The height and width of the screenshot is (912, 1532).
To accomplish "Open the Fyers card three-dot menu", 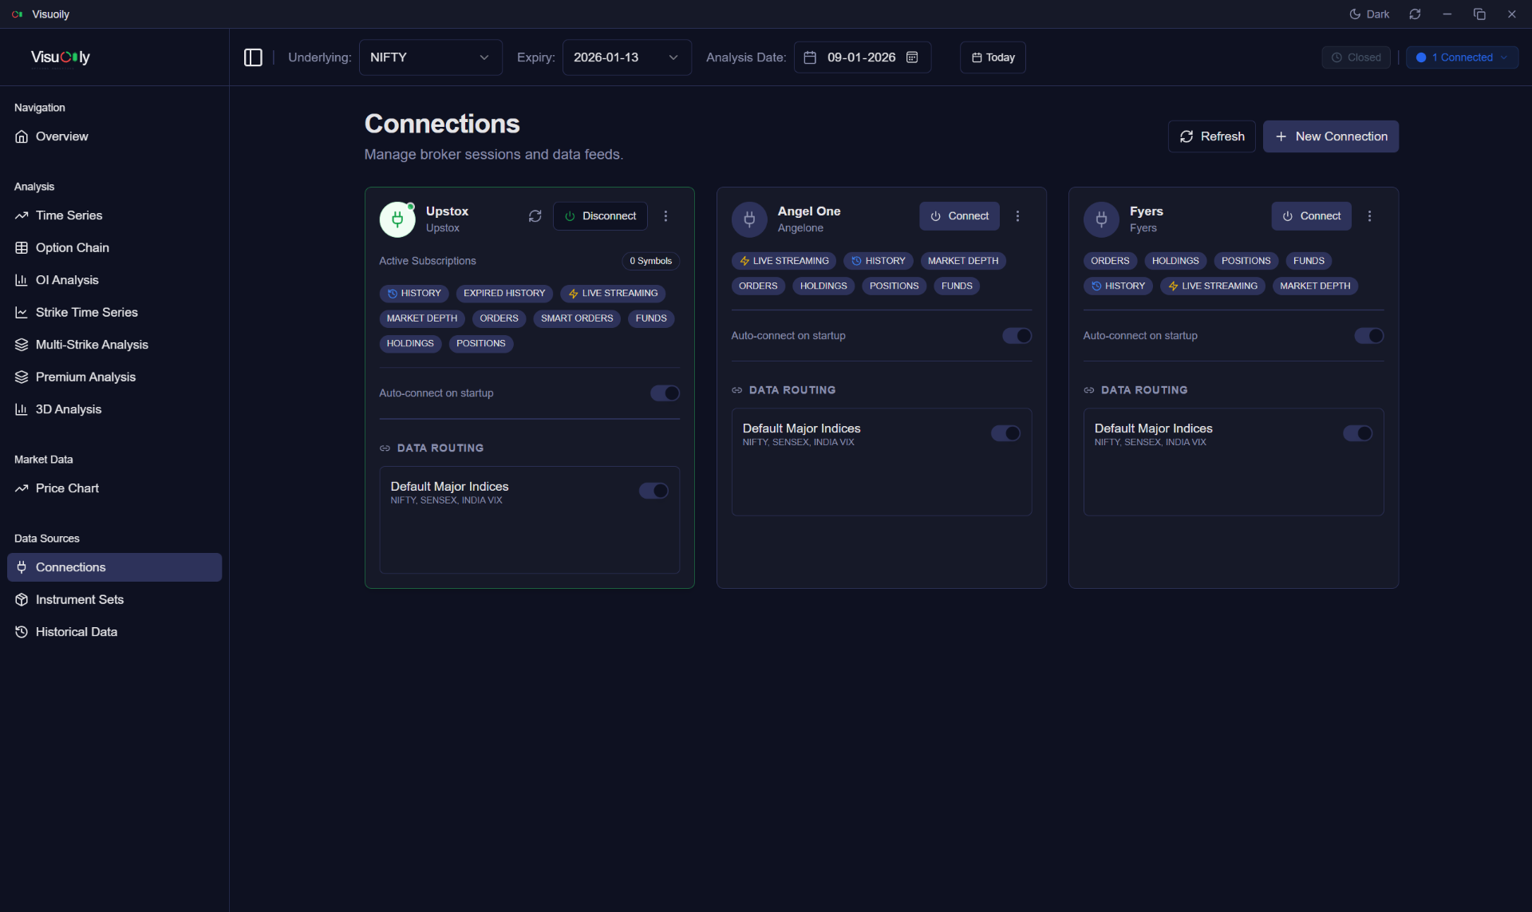I will tap(1369, 215).
